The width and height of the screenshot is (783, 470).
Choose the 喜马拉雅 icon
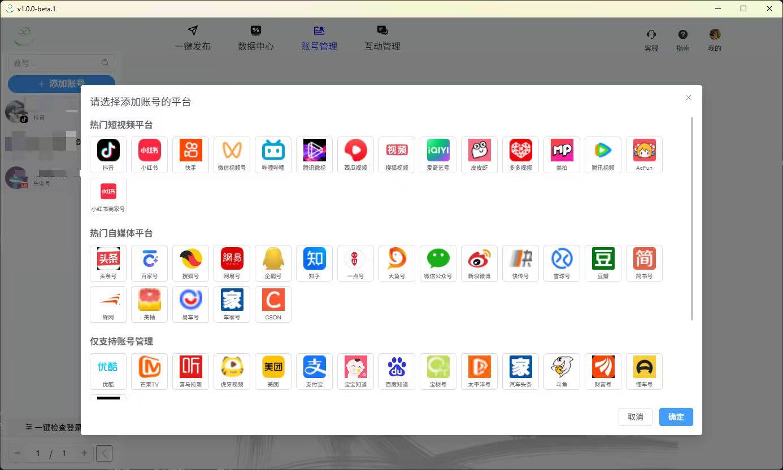[x=190, y=371]
